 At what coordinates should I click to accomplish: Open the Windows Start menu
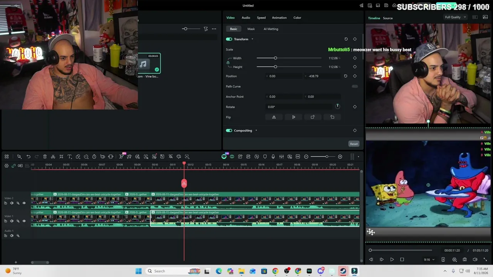click(139, 271)
